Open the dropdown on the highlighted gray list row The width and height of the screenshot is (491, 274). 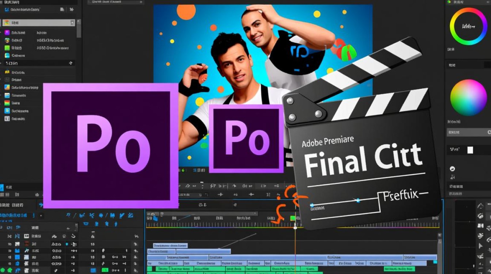[x=72, y=23]
